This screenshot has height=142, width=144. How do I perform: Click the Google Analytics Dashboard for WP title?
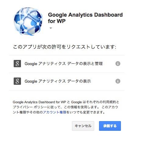coord(85,18)
